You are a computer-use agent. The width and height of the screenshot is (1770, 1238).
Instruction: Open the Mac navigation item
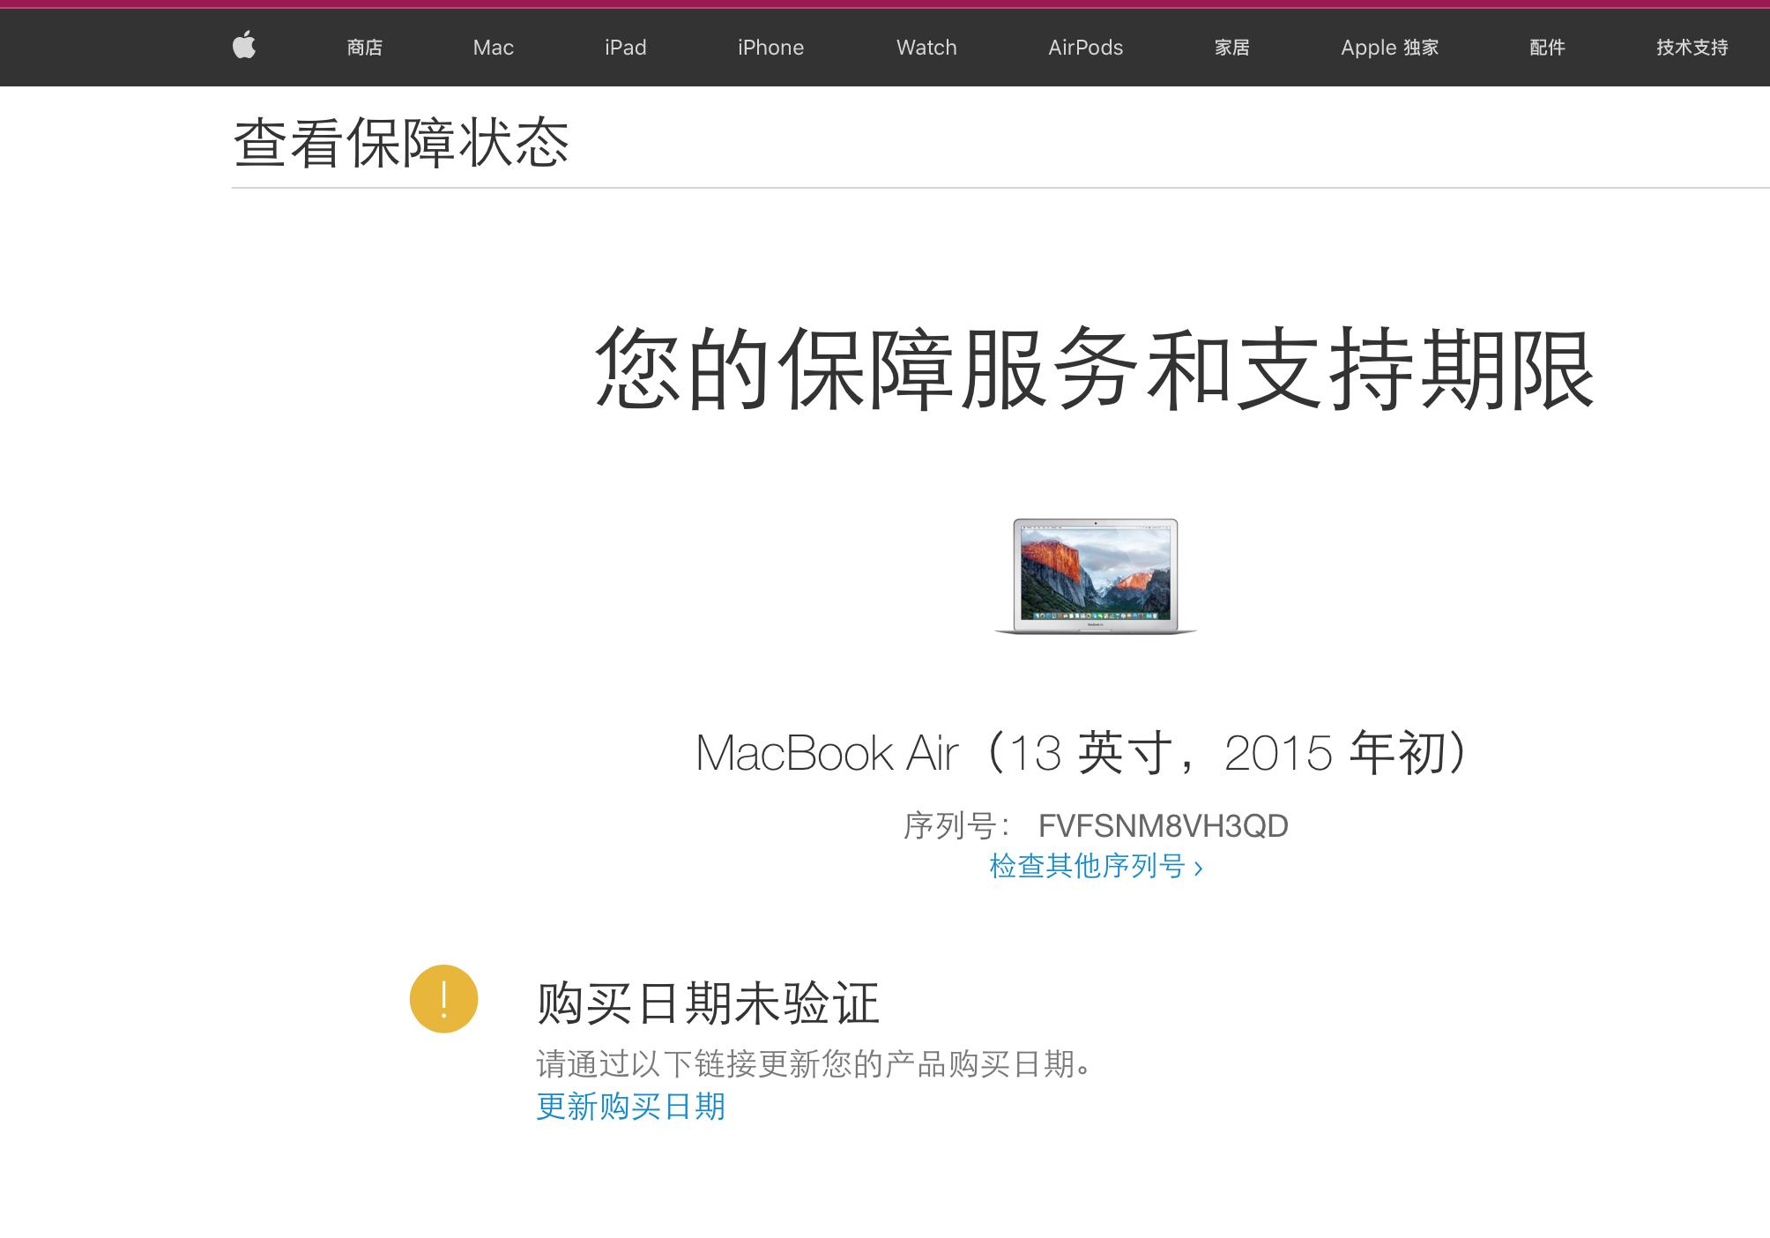point(493,48)
